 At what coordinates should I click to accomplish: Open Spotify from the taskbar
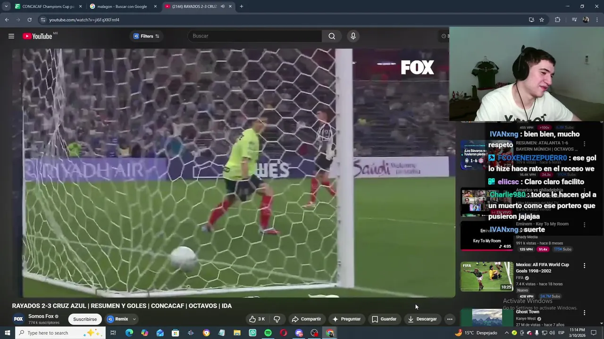[268, 333]
